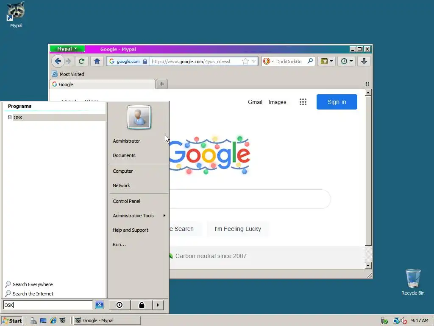Launch Internet Explorer from quick launch
This screenshot has width=434, height=326.
[53, 320]
